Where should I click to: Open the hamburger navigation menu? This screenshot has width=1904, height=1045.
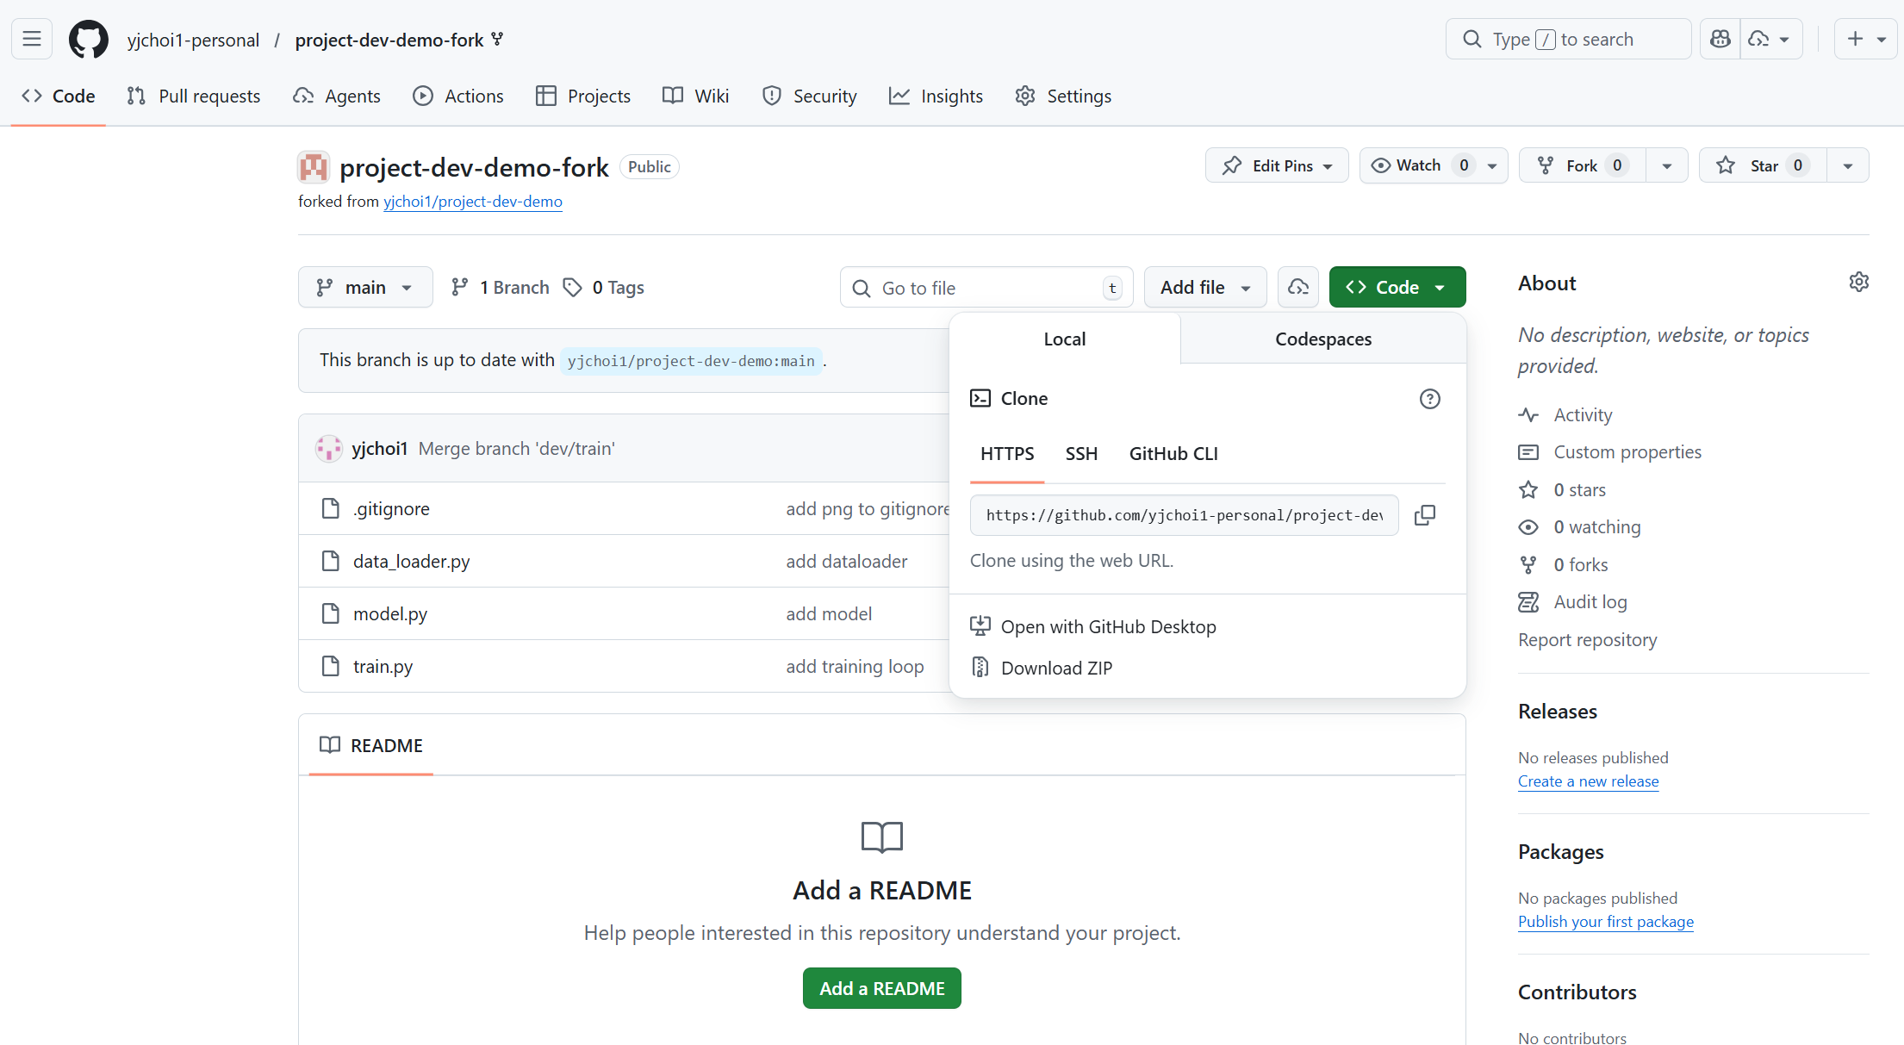coord(32,40)
